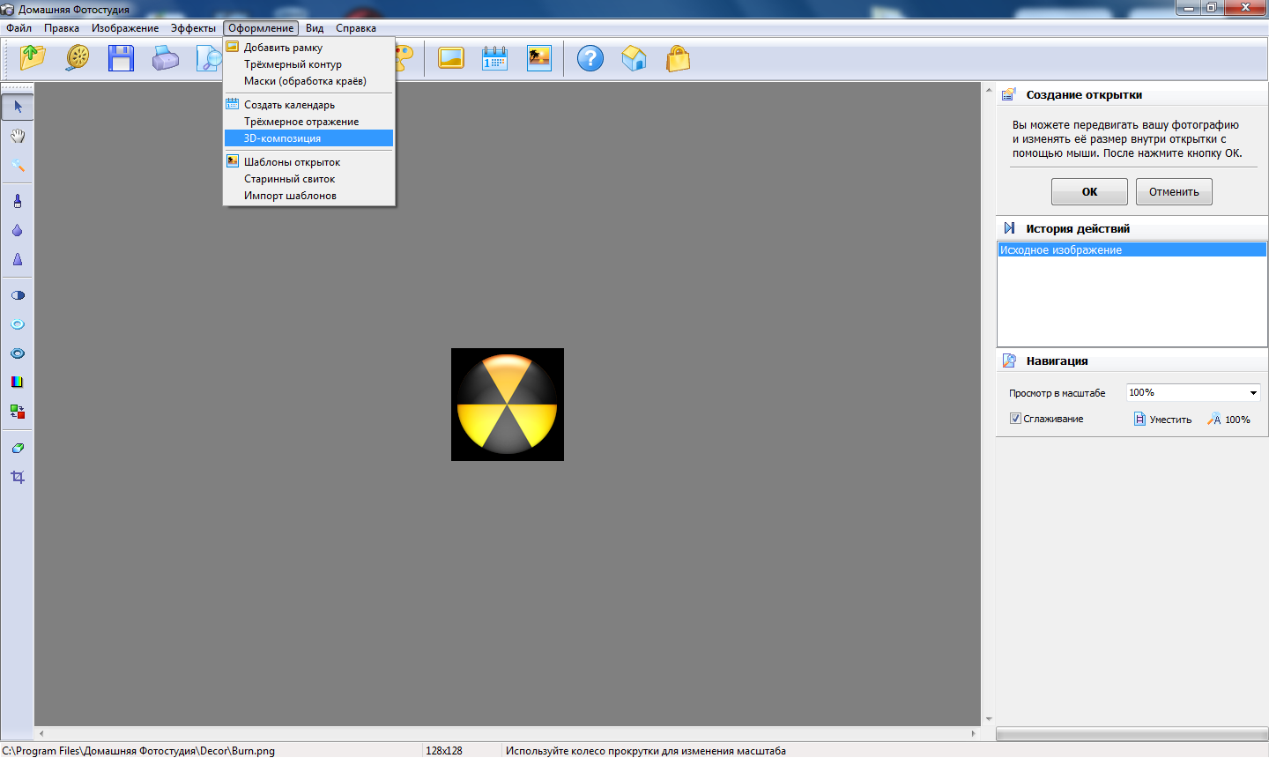Choose Трёхмерный контур menu item
1269x758 pixels.
click(308, 64)
